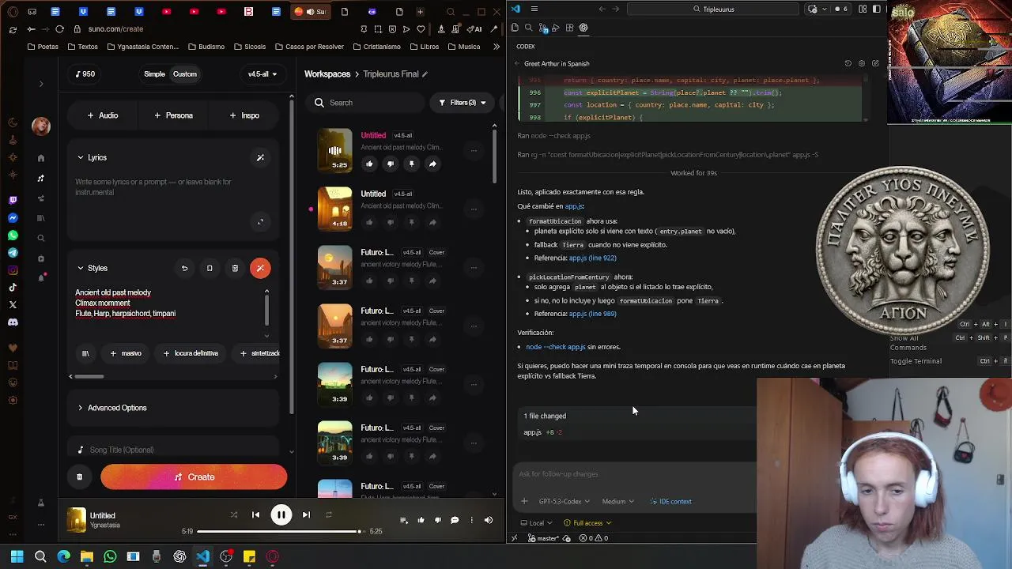Pause the playing Suno track
This screenshot has width=1012, height=569.
point(281,514)
